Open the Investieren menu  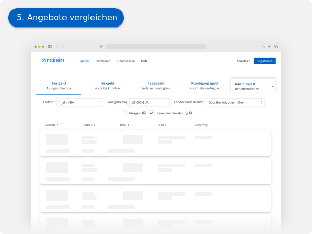[103, 61]
